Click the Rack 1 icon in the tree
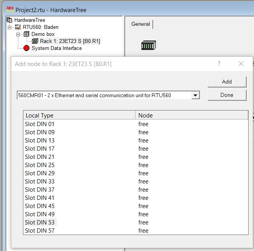254x251 pixels. click(35, 41)
